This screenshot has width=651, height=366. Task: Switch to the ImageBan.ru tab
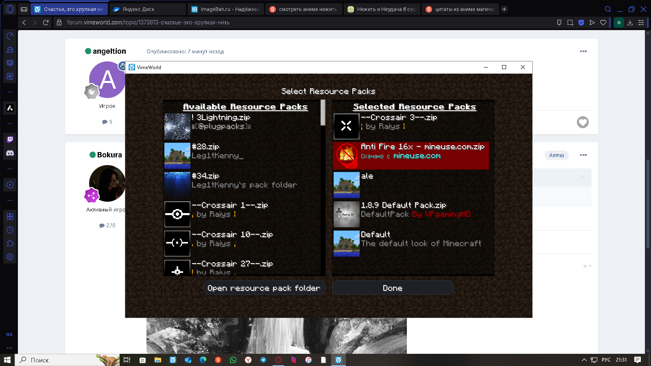tap(226, 9)
